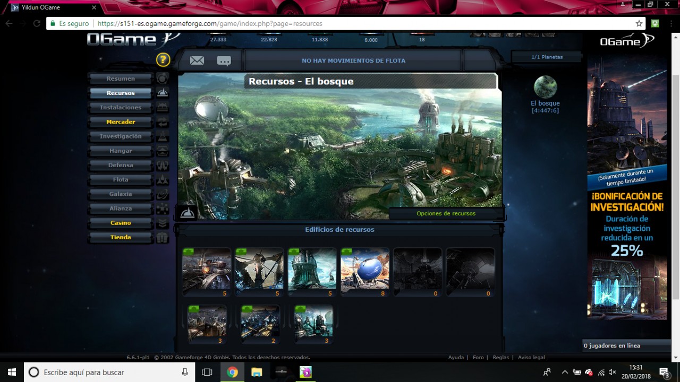This screenshot has height=382, width=680.
Task: Open the Opciones de recursos link
Action: pyautogui.click(x=446, y=213)
